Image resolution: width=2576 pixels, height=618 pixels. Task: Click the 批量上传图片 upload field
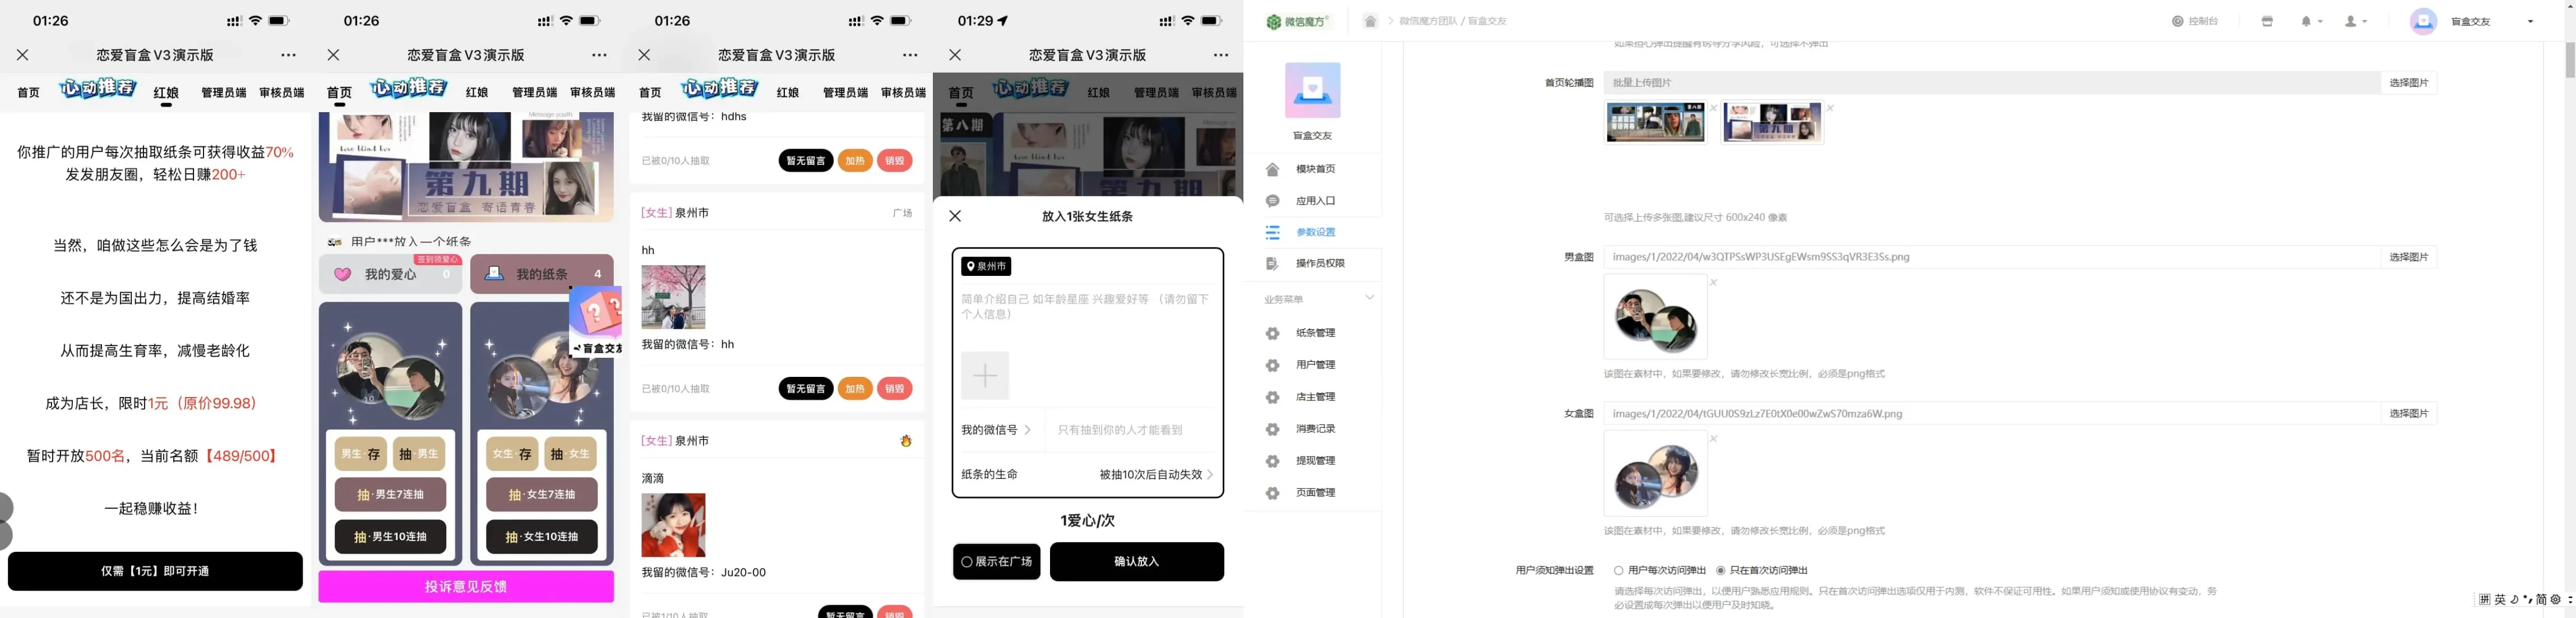(x=1992, y=83)
